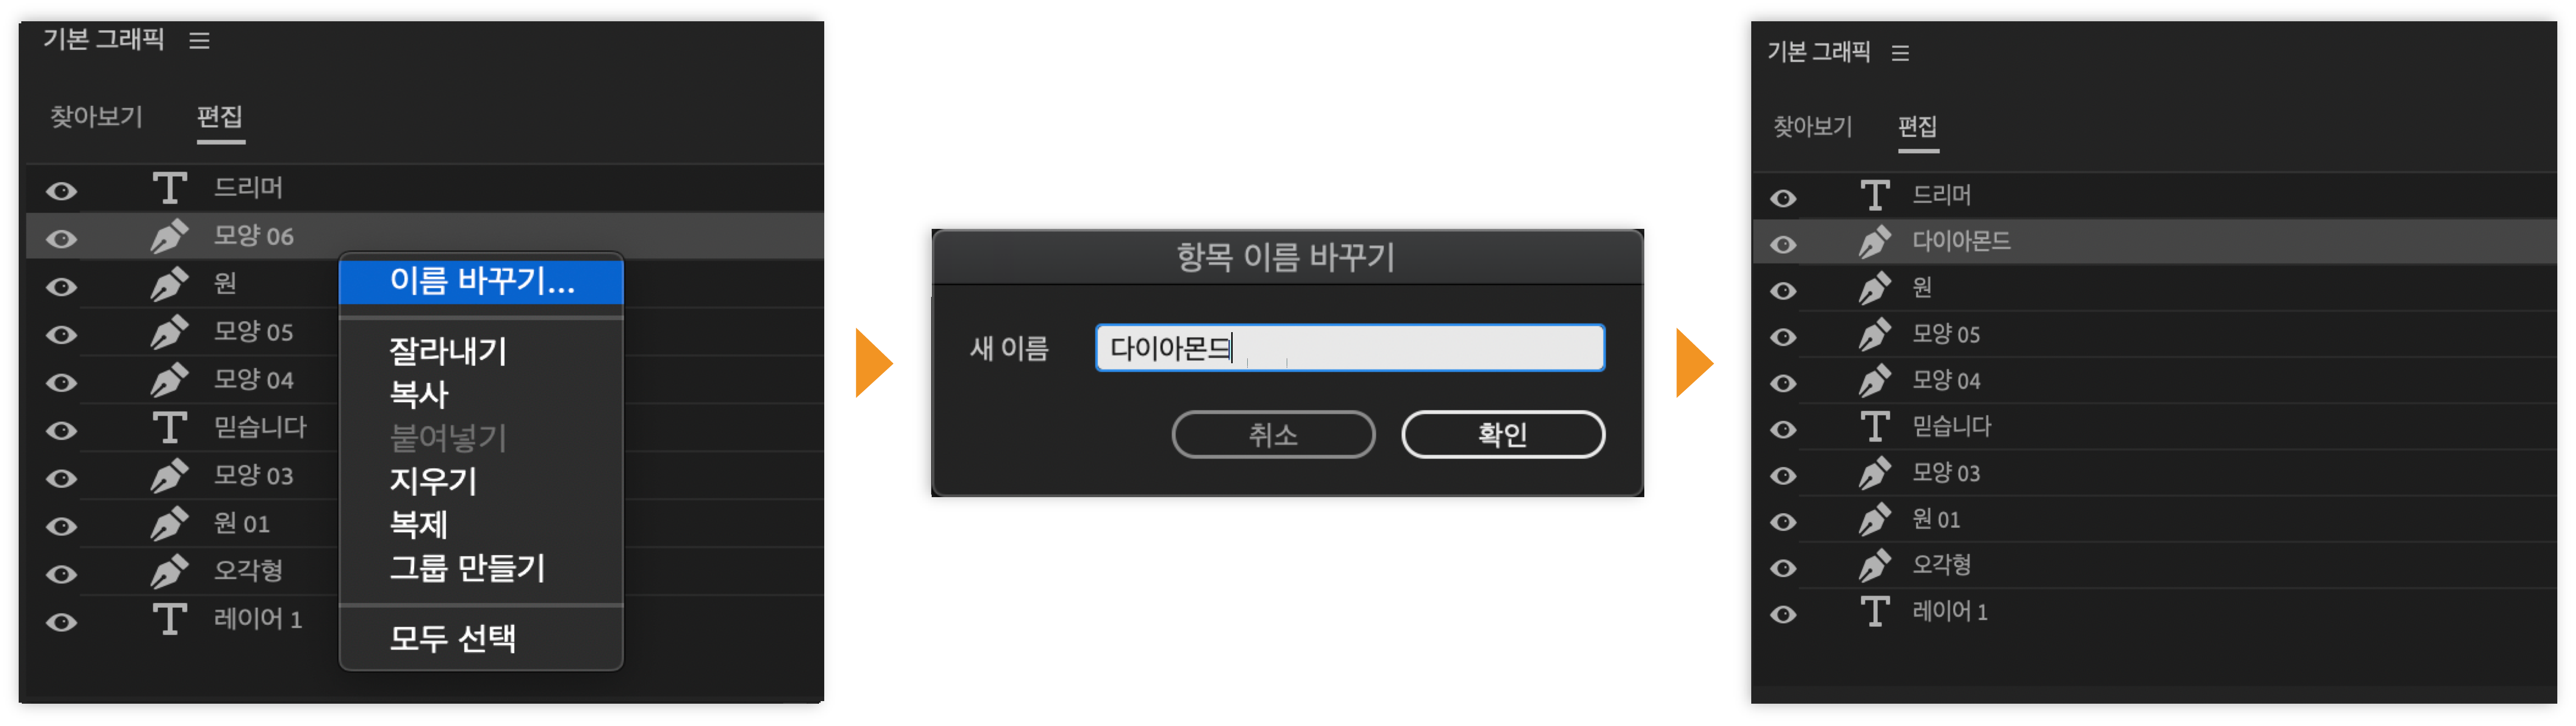This screenshot has height=726, width=2576.
Task: Select 모두 선택 in the context menu
Action: tap(453, 638)
